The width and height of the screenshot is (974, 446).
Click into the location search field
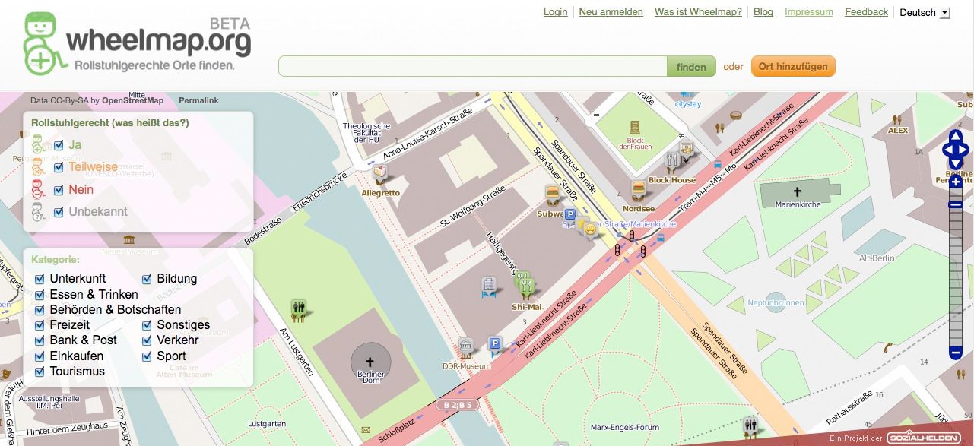click(x=472, y=67)
